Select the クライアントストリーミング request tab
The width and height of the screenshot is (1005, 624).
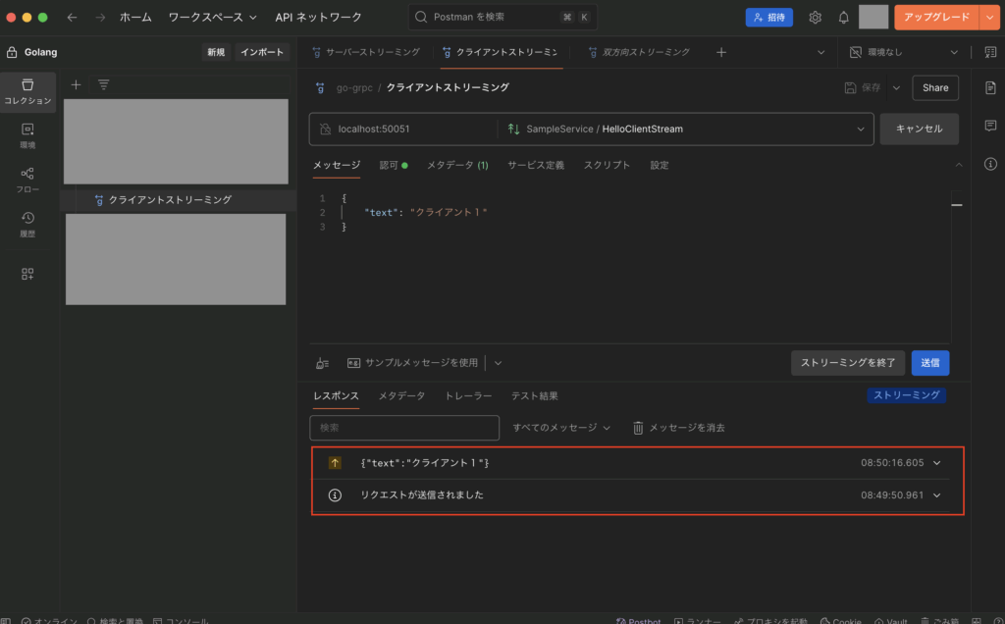point(501,53)
